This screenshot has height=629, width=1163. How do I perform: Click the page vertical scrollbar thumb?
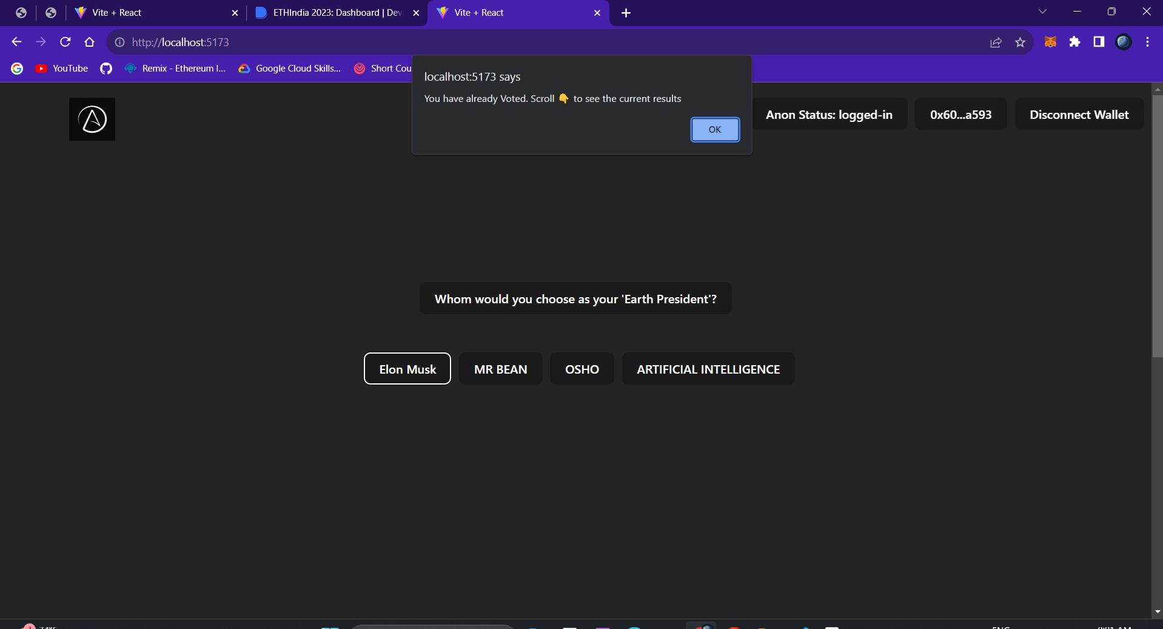click(x=1157, y=226)
